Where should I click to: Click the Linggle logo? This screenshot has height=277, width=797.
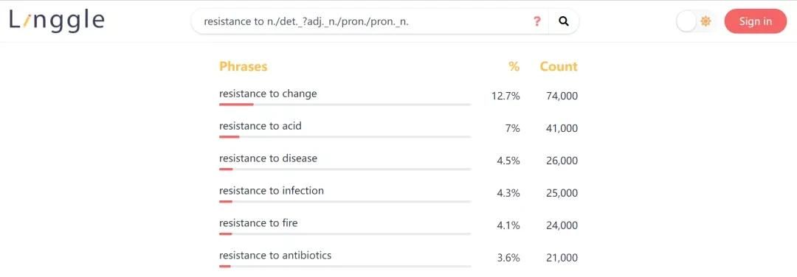click(x=57, y=21)
